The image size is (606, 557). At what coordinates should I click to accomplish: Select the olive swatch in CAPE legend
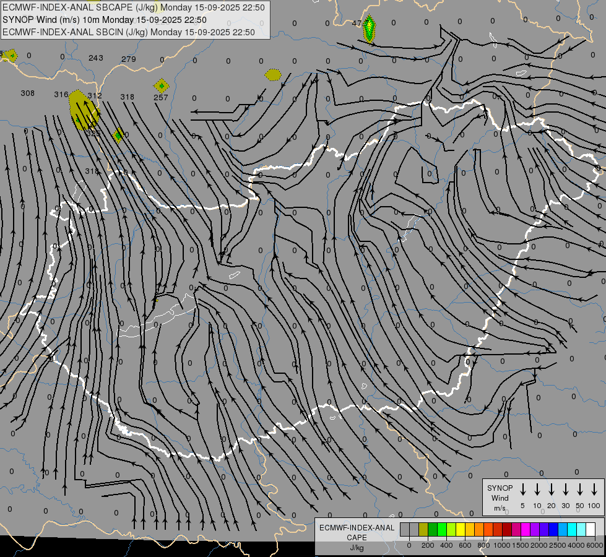pos(423,529)
